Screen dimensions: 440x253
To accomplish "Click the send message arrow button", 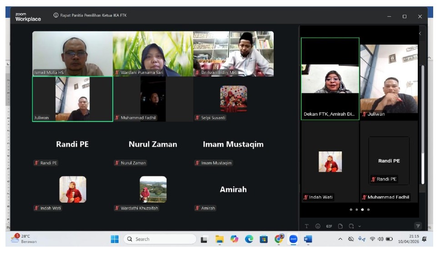I will (x=417, y=226).
